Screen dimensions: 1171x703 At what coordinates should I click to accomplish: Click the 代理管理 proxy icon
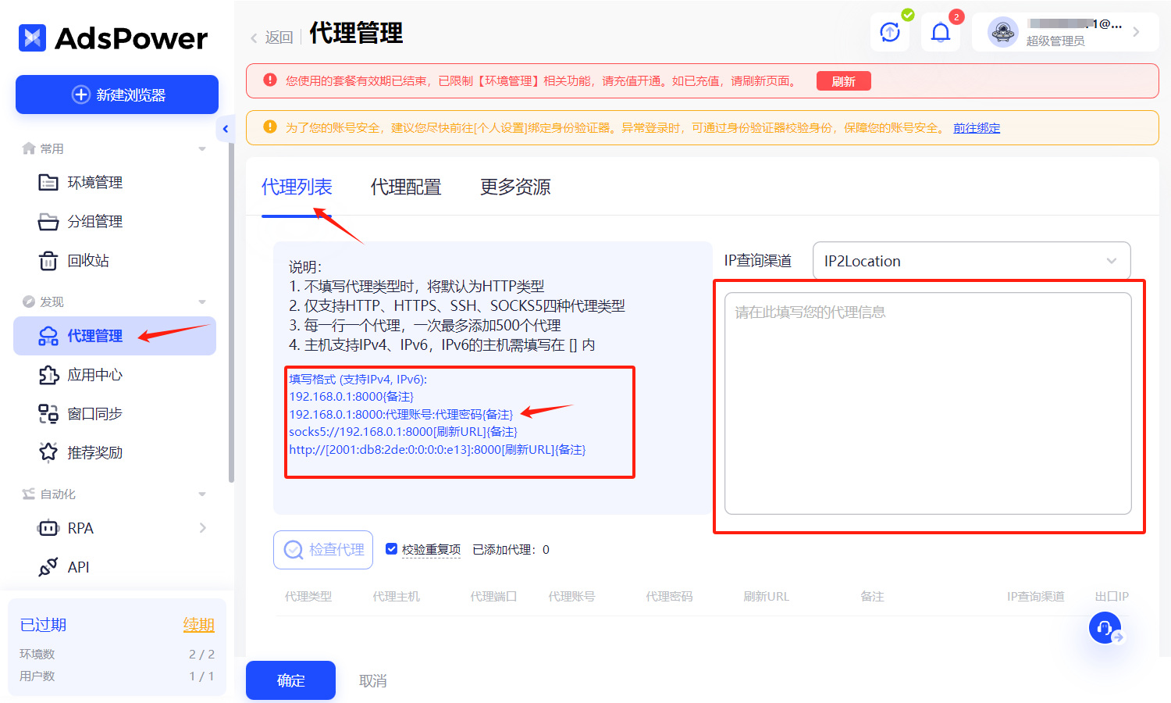click(48, 336)
